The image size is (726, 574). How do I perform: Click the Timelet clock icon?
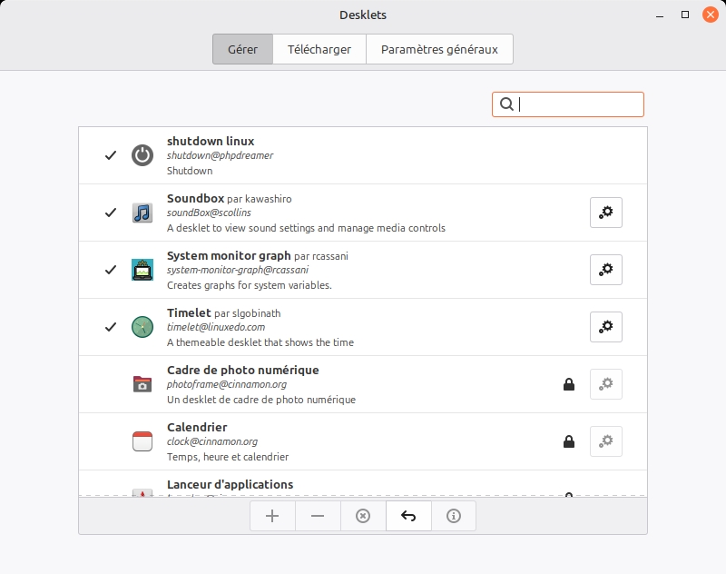(142, 327)
